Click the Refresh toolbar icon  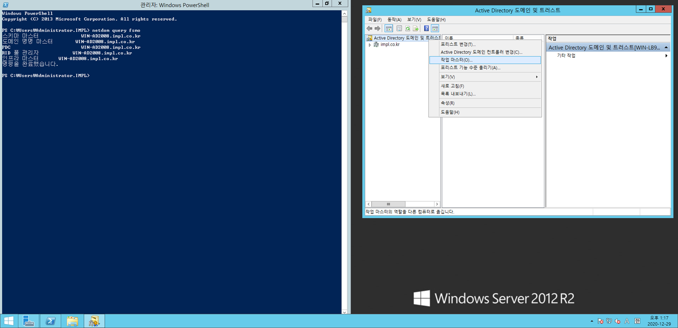coord(408,29)
